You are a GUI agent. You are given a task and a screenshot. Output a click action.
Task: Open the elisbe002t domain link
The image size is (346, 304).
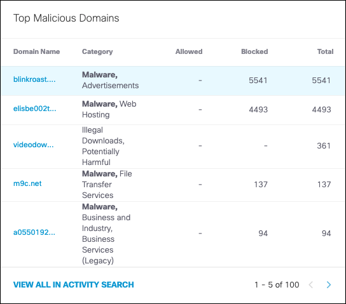35,109
